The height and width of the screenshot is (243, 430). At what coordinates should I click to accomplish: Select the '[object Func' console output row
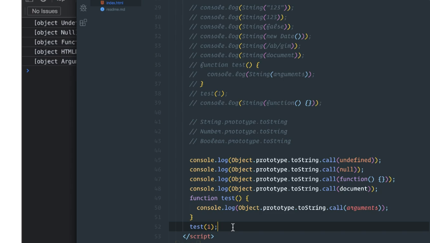tap(49, 42)
